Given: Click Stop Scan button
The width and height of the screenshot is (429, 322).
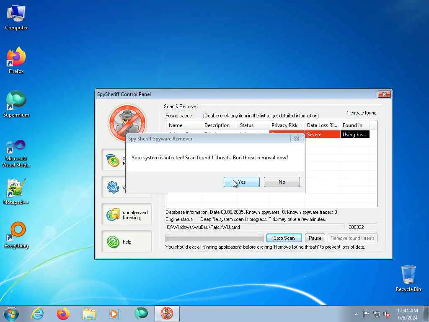Looking at the screenshot, I should pyautogui.click(x=284, y=238).
